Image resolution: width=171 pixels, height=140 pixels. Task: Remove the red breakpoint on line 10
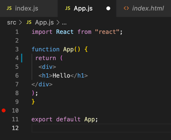pos(4,111)
